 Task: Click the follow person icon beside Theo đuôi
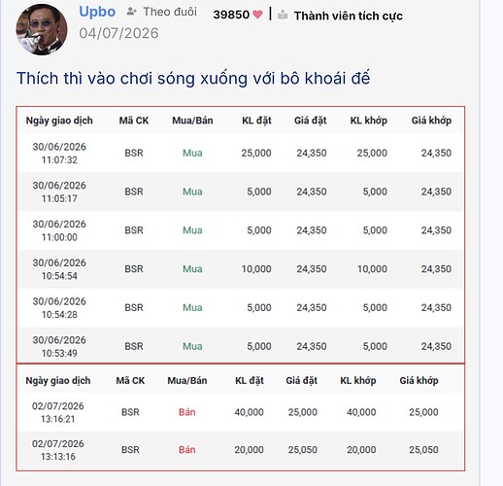(x=131, y=12)
